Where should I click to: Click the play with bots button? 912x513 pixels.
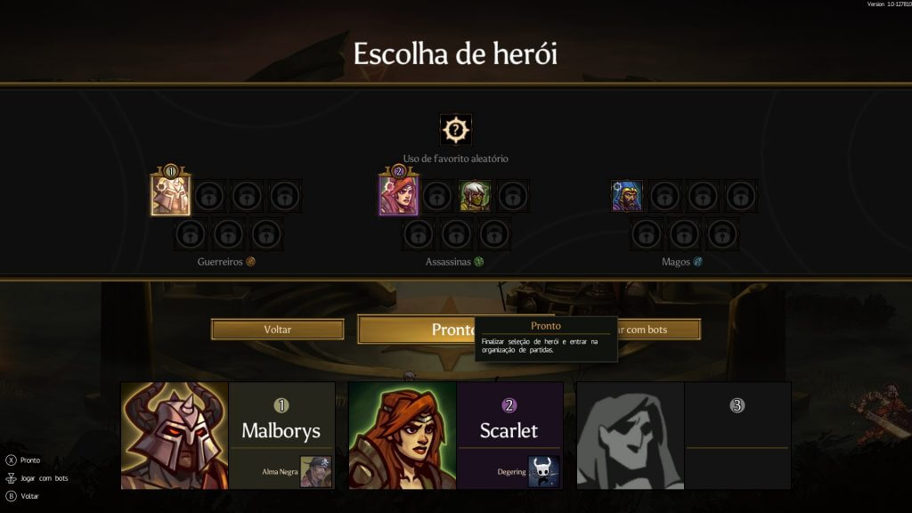point(659,330)
